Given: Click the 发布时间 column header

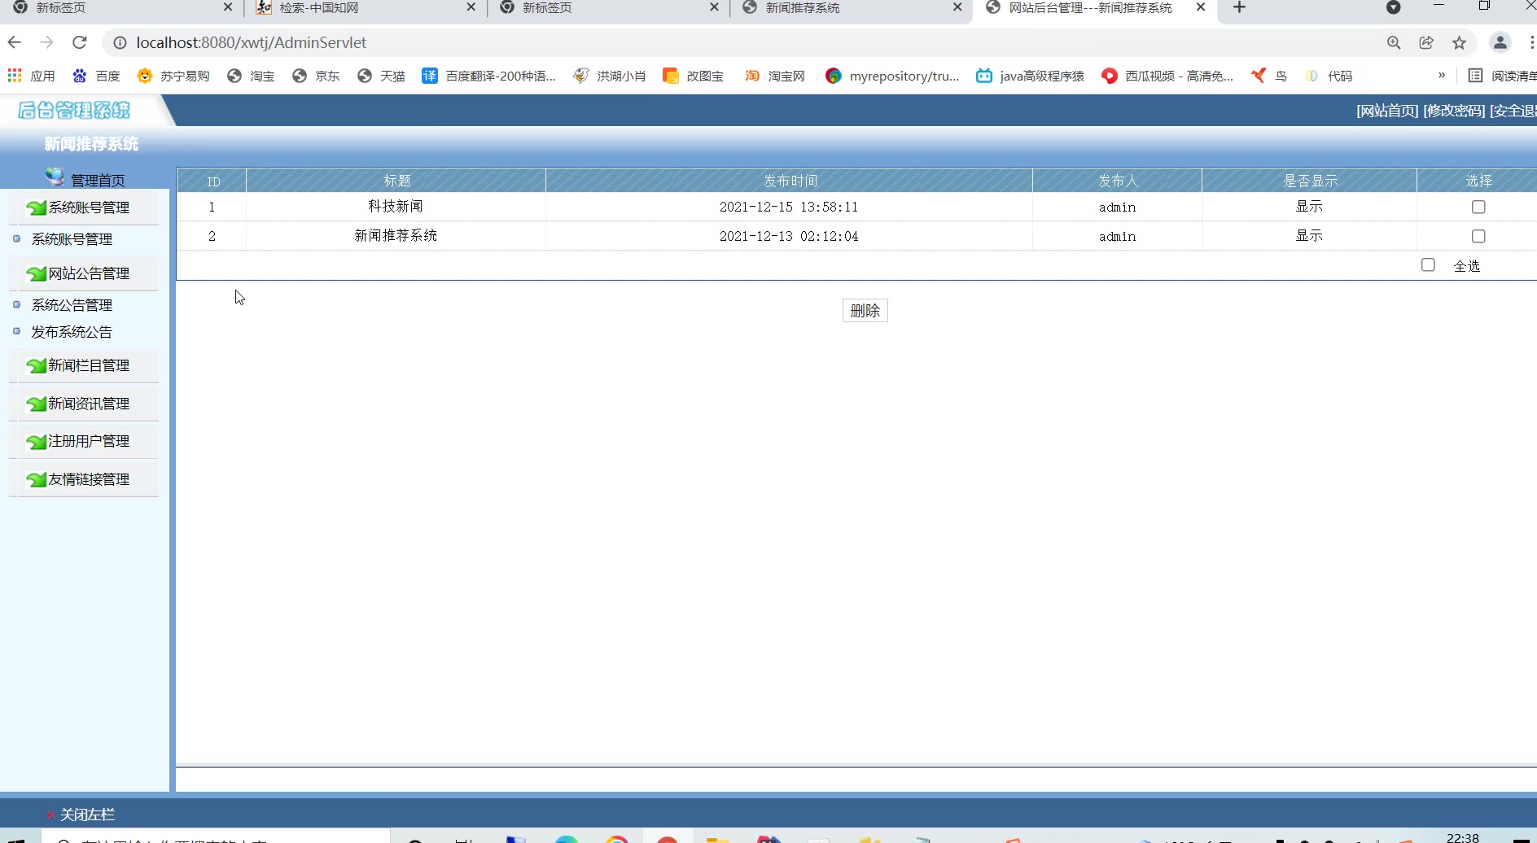Looking at the screenshot, I should coord(790,181).
